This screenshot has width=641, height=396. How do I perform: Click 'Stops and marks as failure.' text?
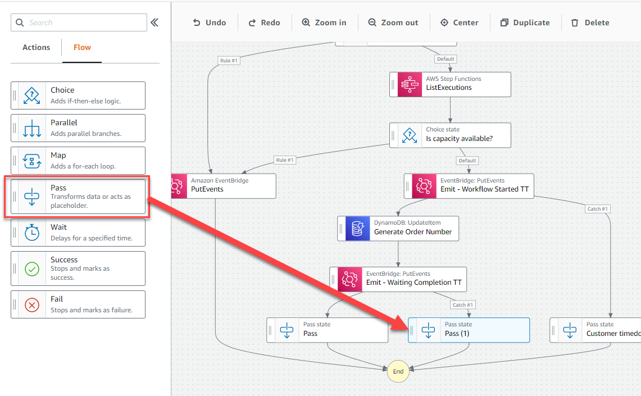click(92, 310)
